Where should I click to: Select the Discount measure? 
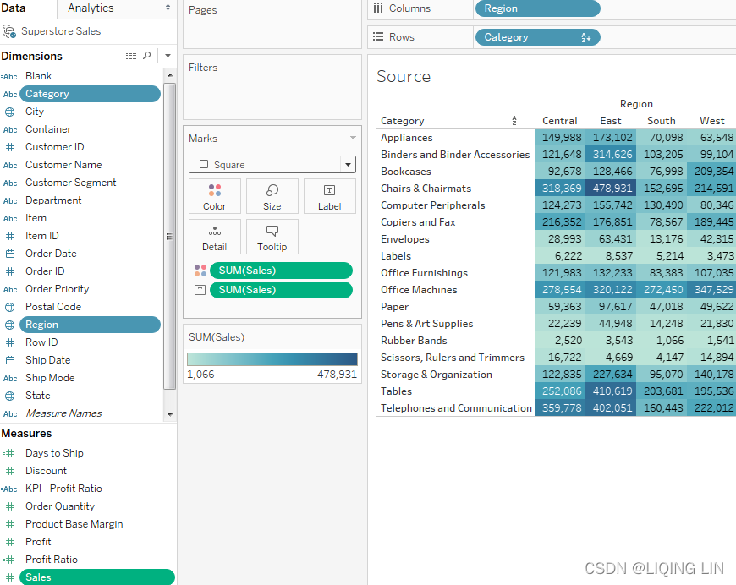click(46, 471)
